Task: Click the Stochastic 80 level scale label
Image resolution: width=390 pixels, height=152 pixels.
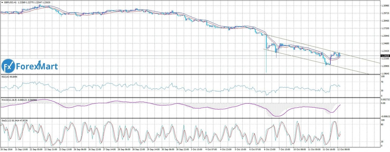Action: (382, 124)
